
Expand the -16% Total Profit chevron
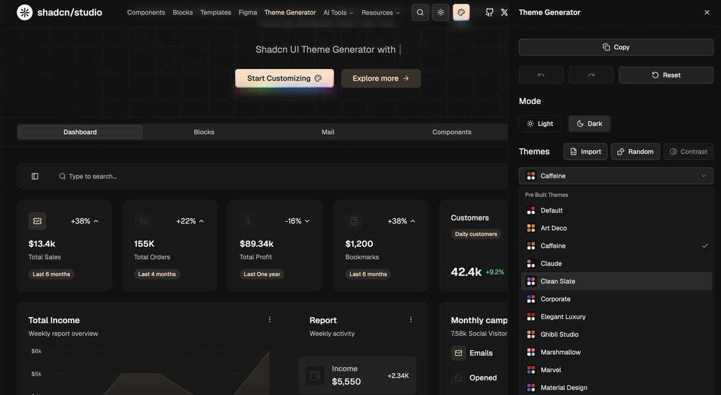pyautogui.click(x=307, y=221)
